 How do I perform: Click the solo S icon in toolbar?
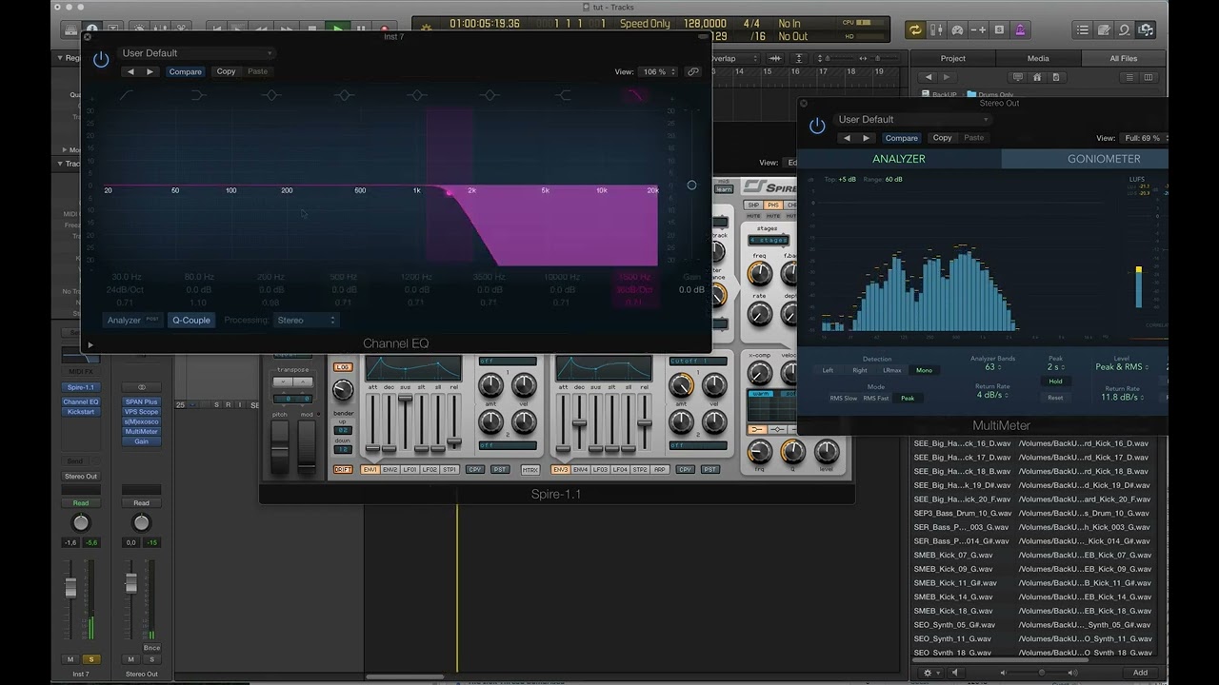[x=999, y=29]
